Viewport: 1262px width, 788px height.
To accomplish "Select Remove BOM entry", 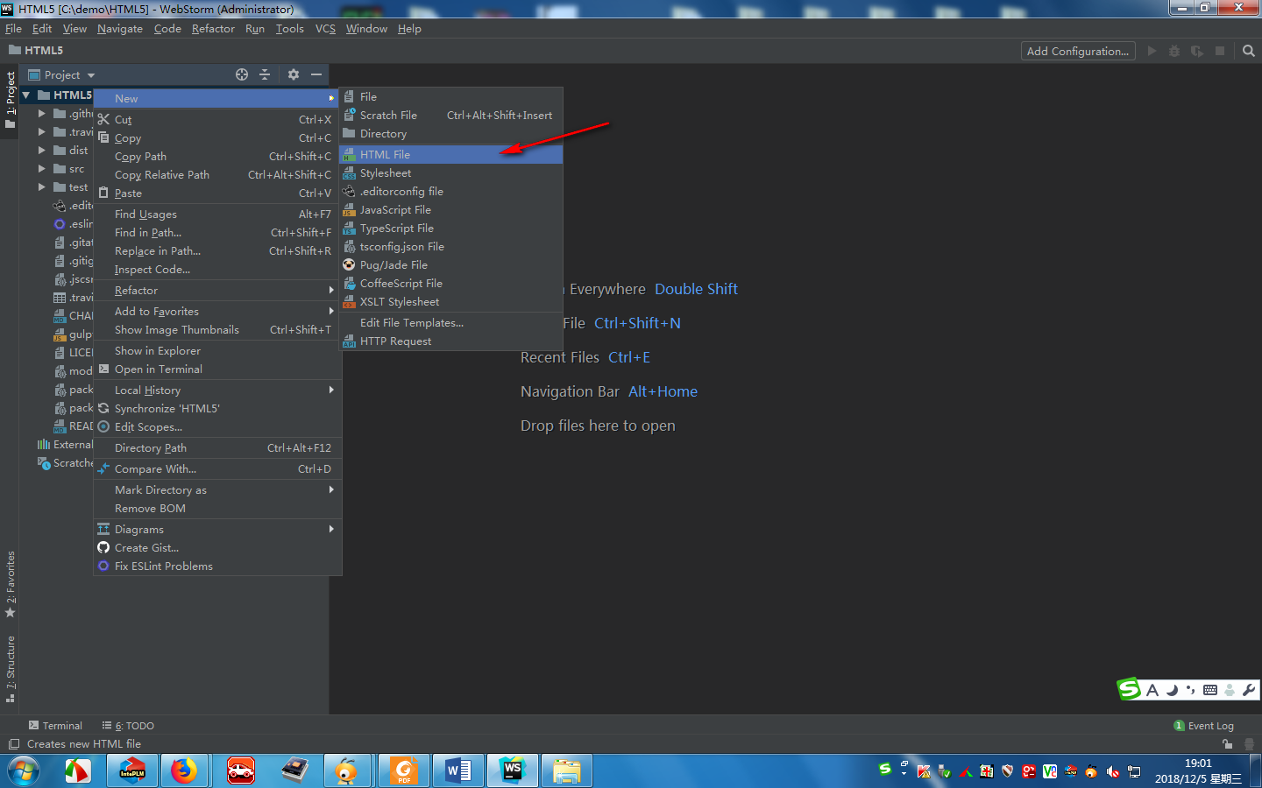I will click(217, 509).
